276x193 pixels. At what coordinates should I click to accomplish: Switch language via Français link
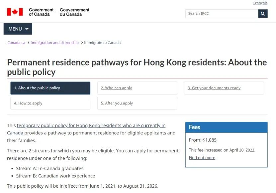(x=260, y=3)
